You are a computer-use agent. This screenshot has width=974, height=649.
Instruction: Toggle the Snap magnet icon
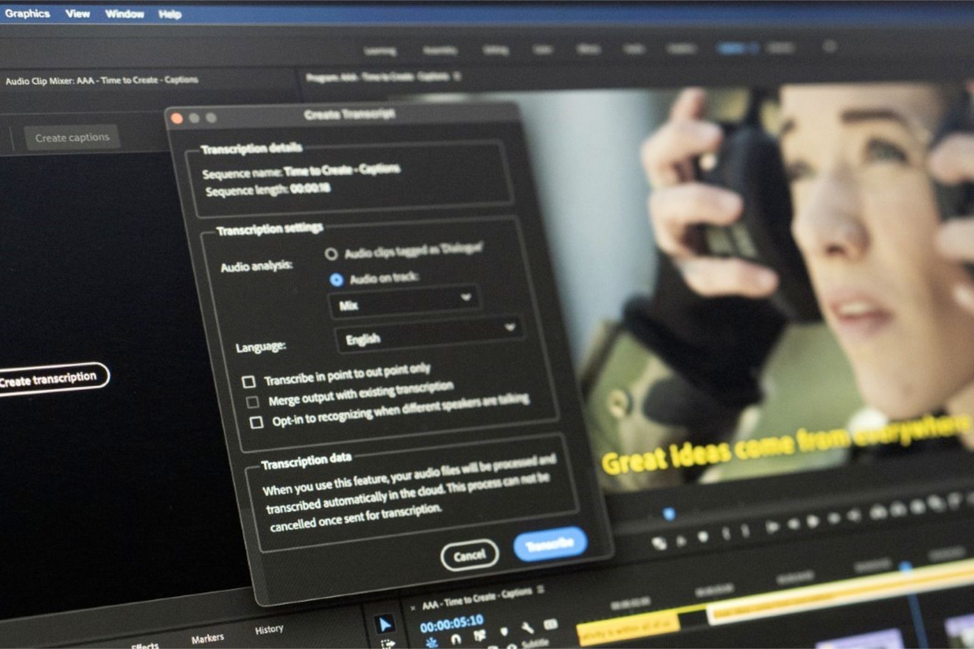click(x=456, y=639)
